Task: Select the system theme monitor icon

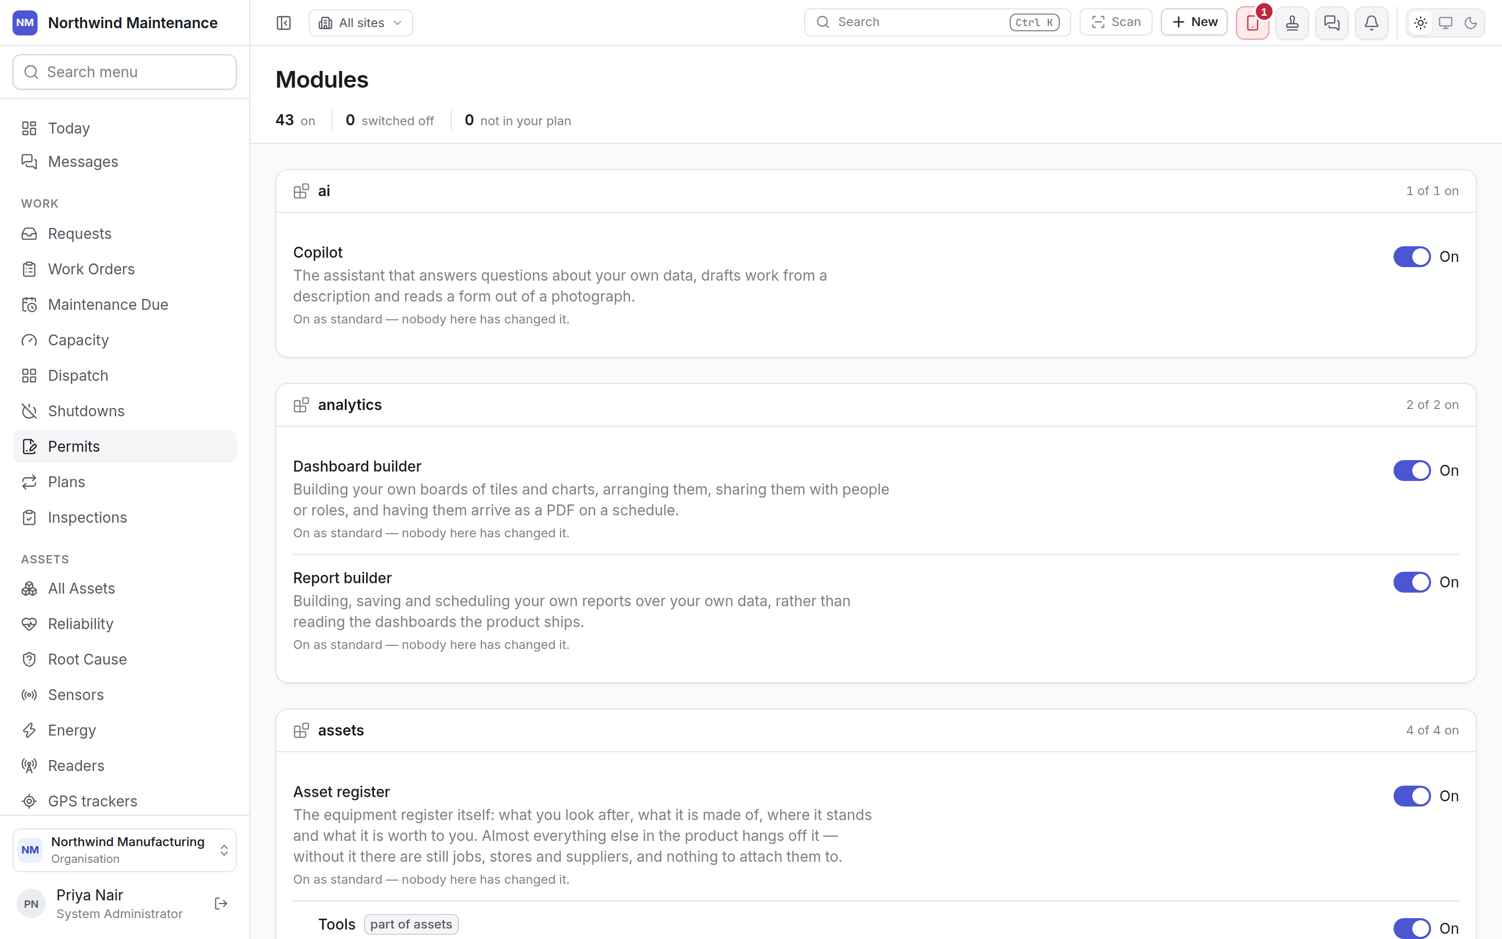Action: click(1445, 23)
